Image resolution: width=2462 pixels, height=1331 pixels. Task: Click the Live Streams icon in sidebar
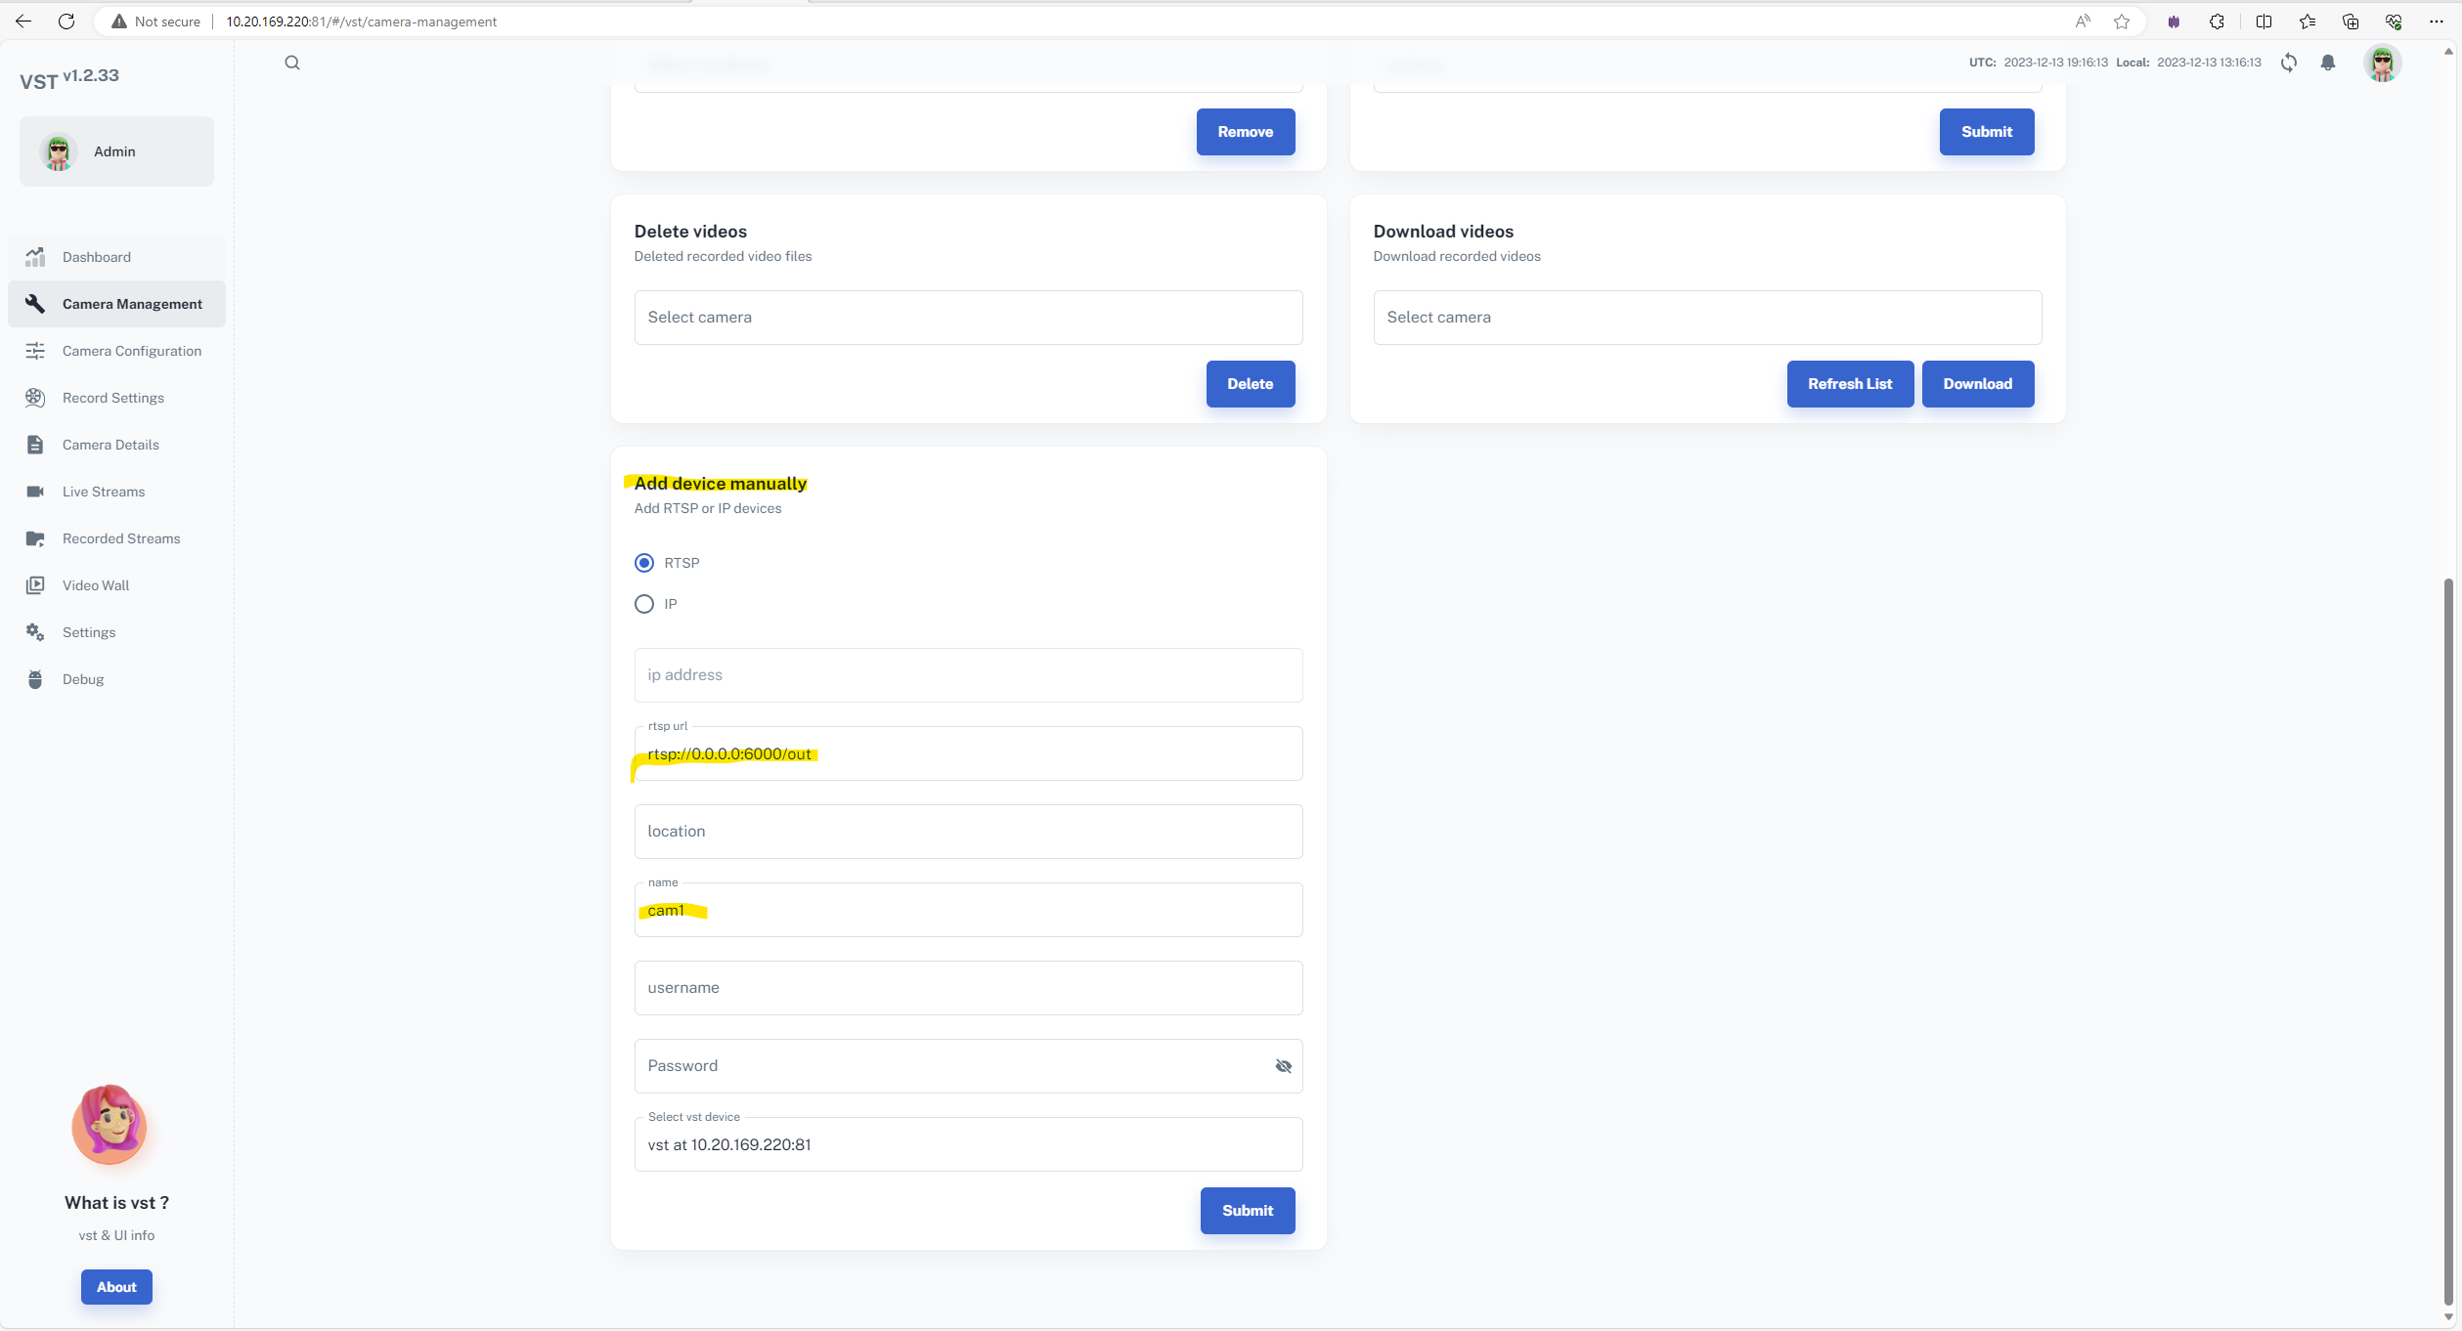[x=36, y=492]
